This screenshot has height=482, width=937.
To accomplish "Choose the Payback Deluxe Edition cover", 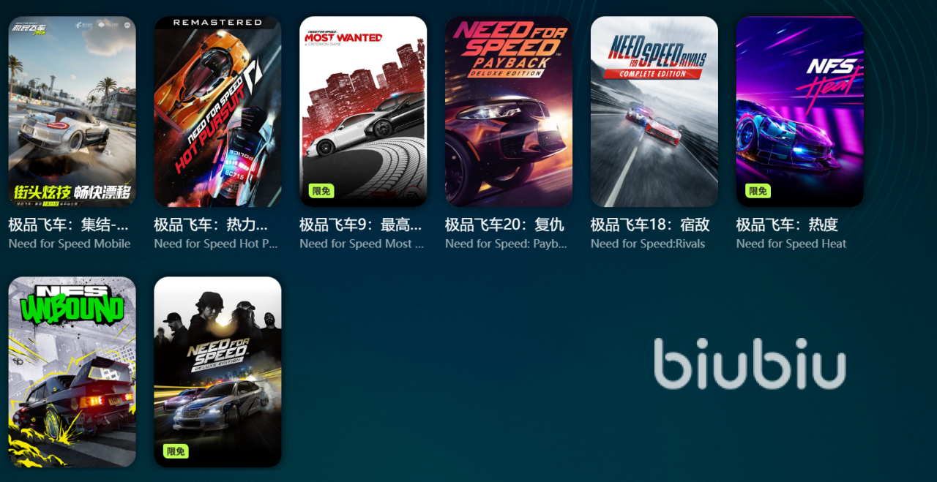I will [x=509, y=111].
